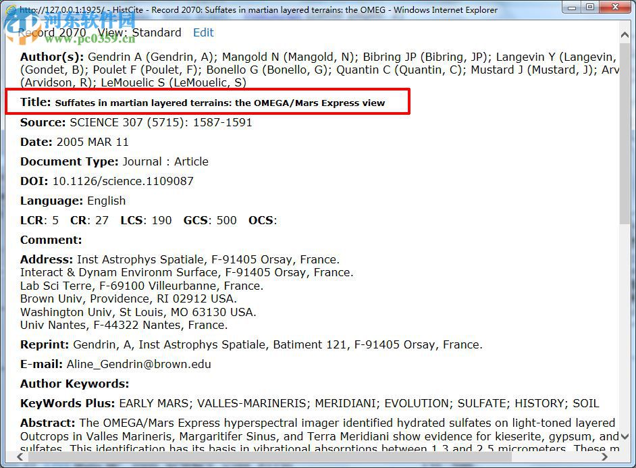Click the 'Abstract:' label

tap(47, 423)
